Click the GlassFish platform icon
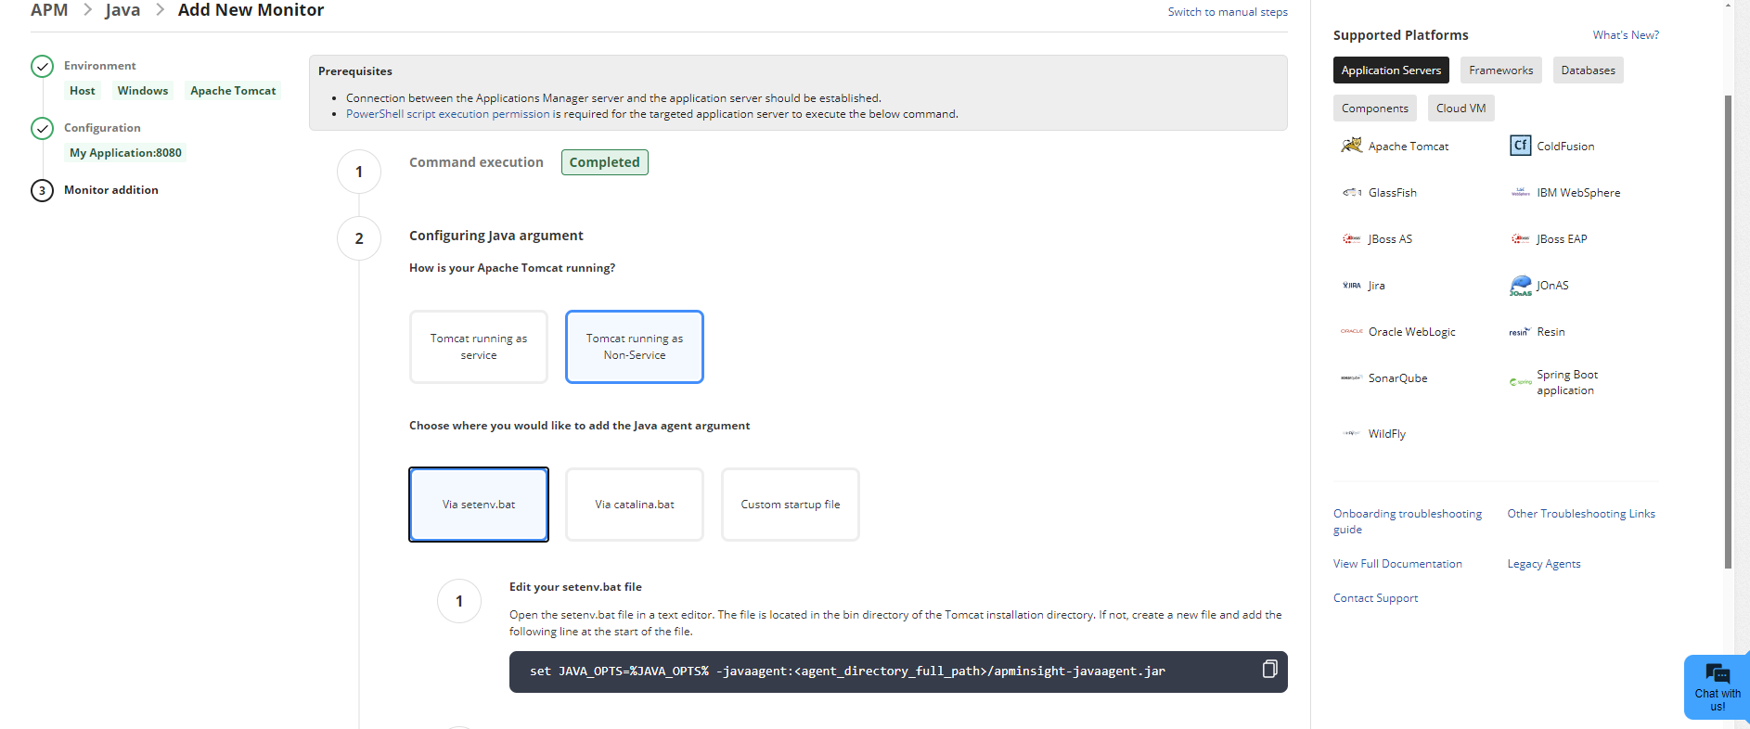Screen dimensions: 1750x729 click(1351, 192)
